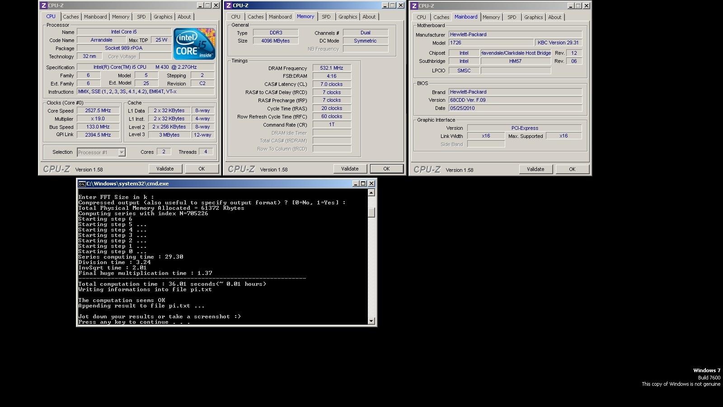Select Graphics tab in the Memory window
Screen dimensions: 723x407
tap(347, 17)
